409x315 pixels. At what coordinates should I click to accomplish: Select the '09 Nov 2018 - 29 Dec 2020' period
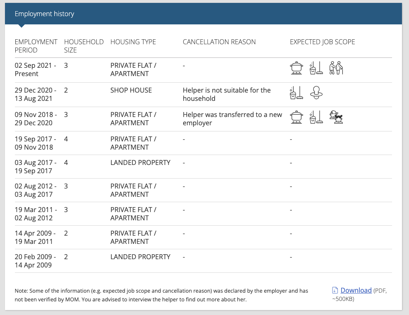[x=36, y=119]
